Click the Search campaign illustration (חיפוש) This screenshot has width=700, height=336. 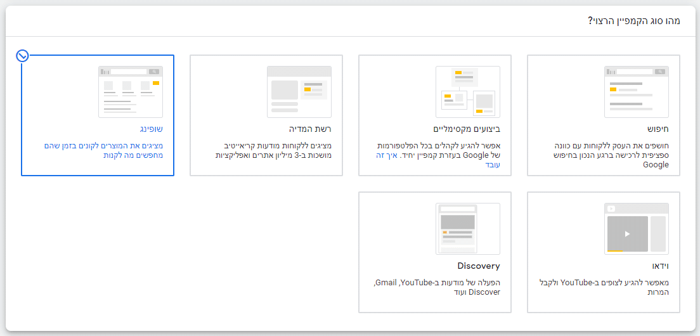pos(637,92)
